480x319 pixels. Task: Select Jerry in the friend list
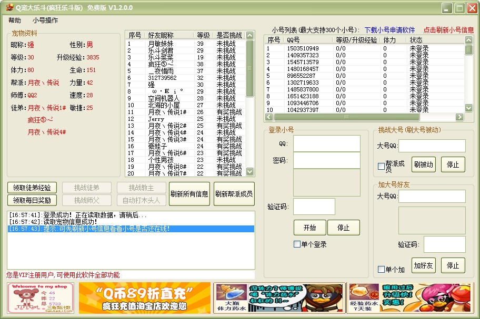pos(156,119)
